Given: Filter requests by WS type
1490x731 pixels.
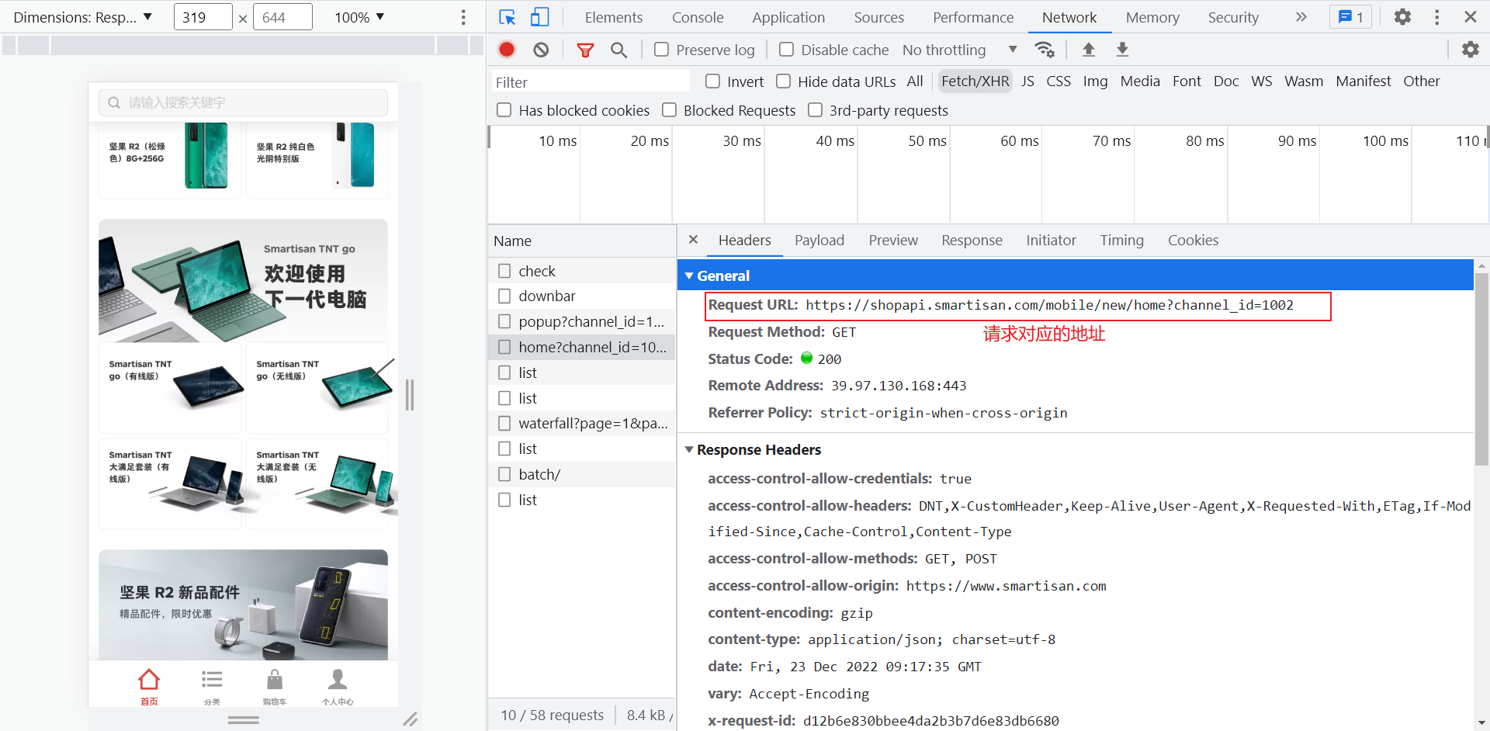Looking at the screenshot, I should (1261, 81).
